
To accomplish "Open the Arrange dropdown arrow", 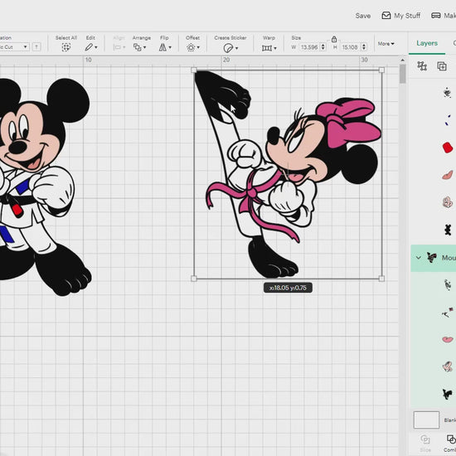I will 144,47.
